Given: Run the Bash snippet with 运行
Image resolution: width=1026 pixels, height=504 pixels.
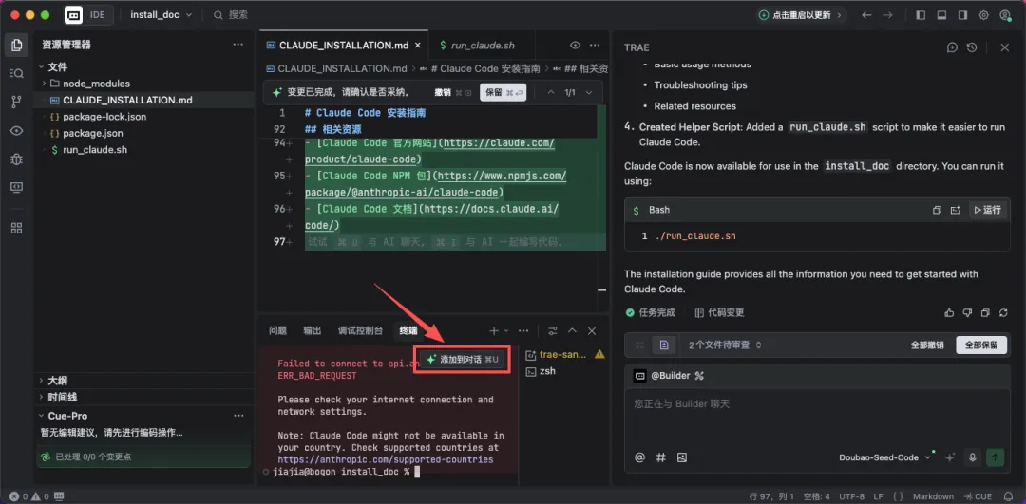Looking at the screenshot, I should pyautogui.click(x=988, y=210).
